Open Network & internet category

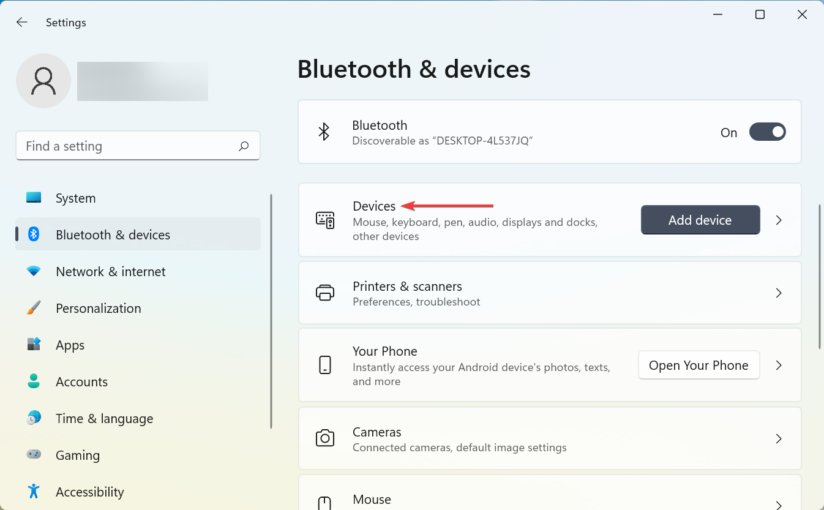tap(138, 271)
